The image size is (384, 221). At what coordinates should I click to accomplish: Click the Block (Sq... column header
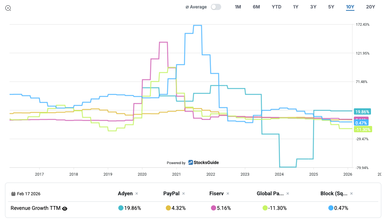(333, 194)
